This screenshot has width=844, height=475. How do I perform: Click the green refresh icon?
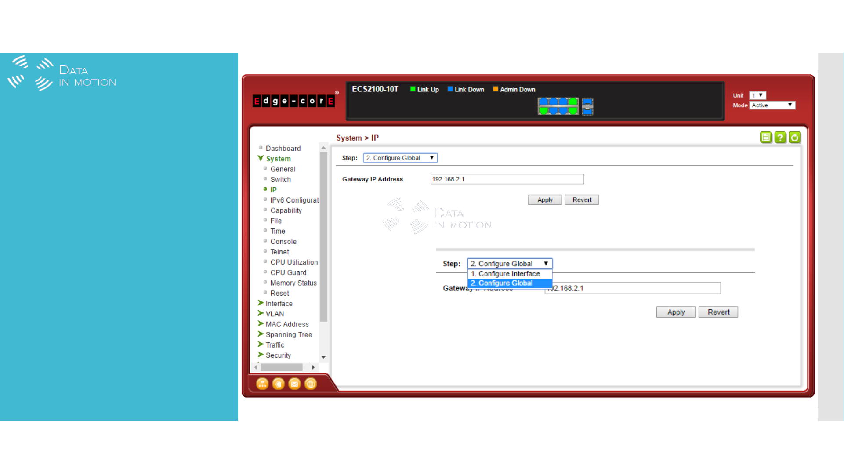pos(794,138)
